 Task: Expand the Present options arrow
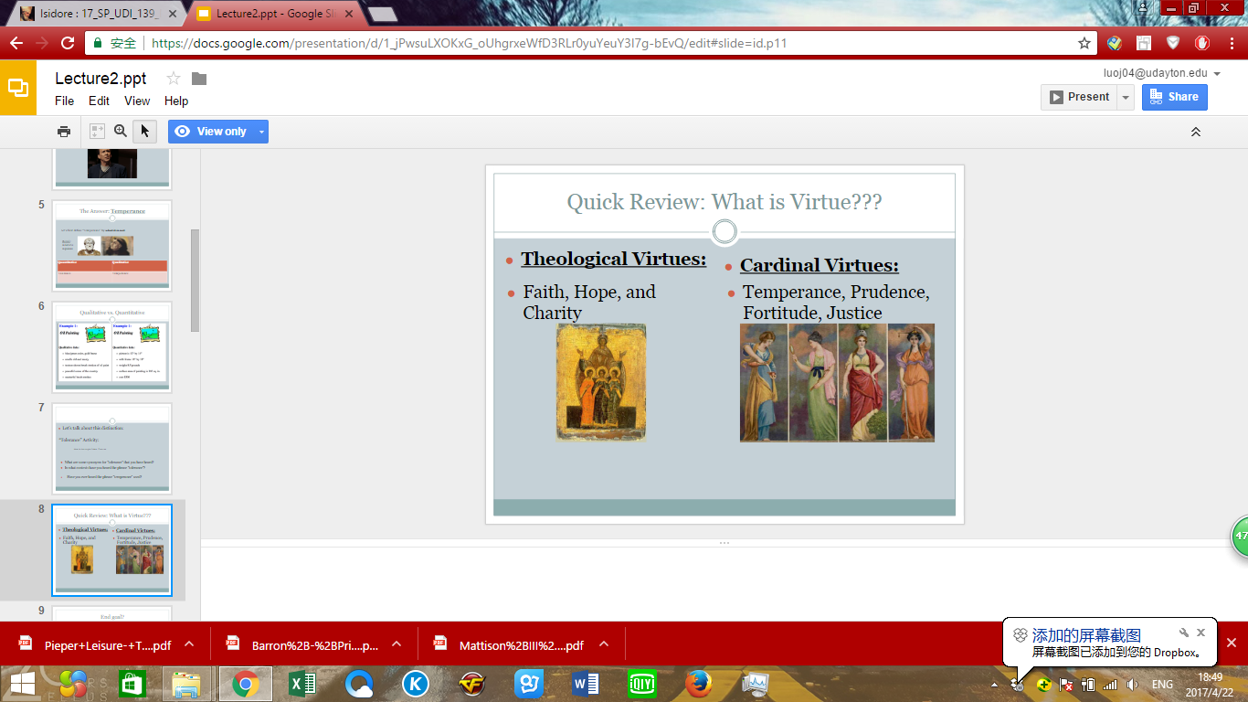pyautogui.click(x=1126, y=97)
